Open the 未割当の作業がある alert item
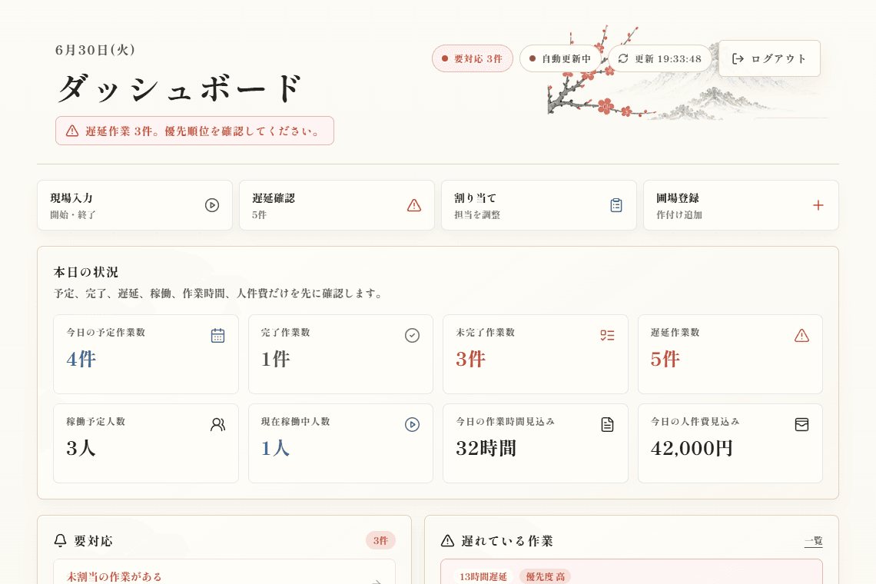The image size is (876, 584). (224, 572)
